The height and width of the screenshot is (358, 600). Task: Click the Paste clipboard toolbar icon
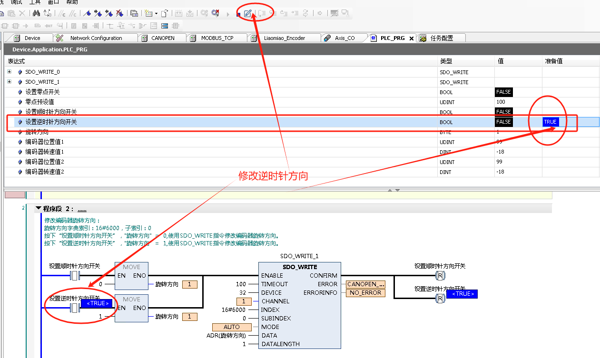tap(11, 13)
